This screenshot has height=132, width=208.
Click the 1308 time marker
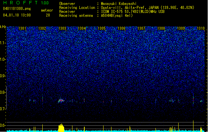tap(161, 28)
